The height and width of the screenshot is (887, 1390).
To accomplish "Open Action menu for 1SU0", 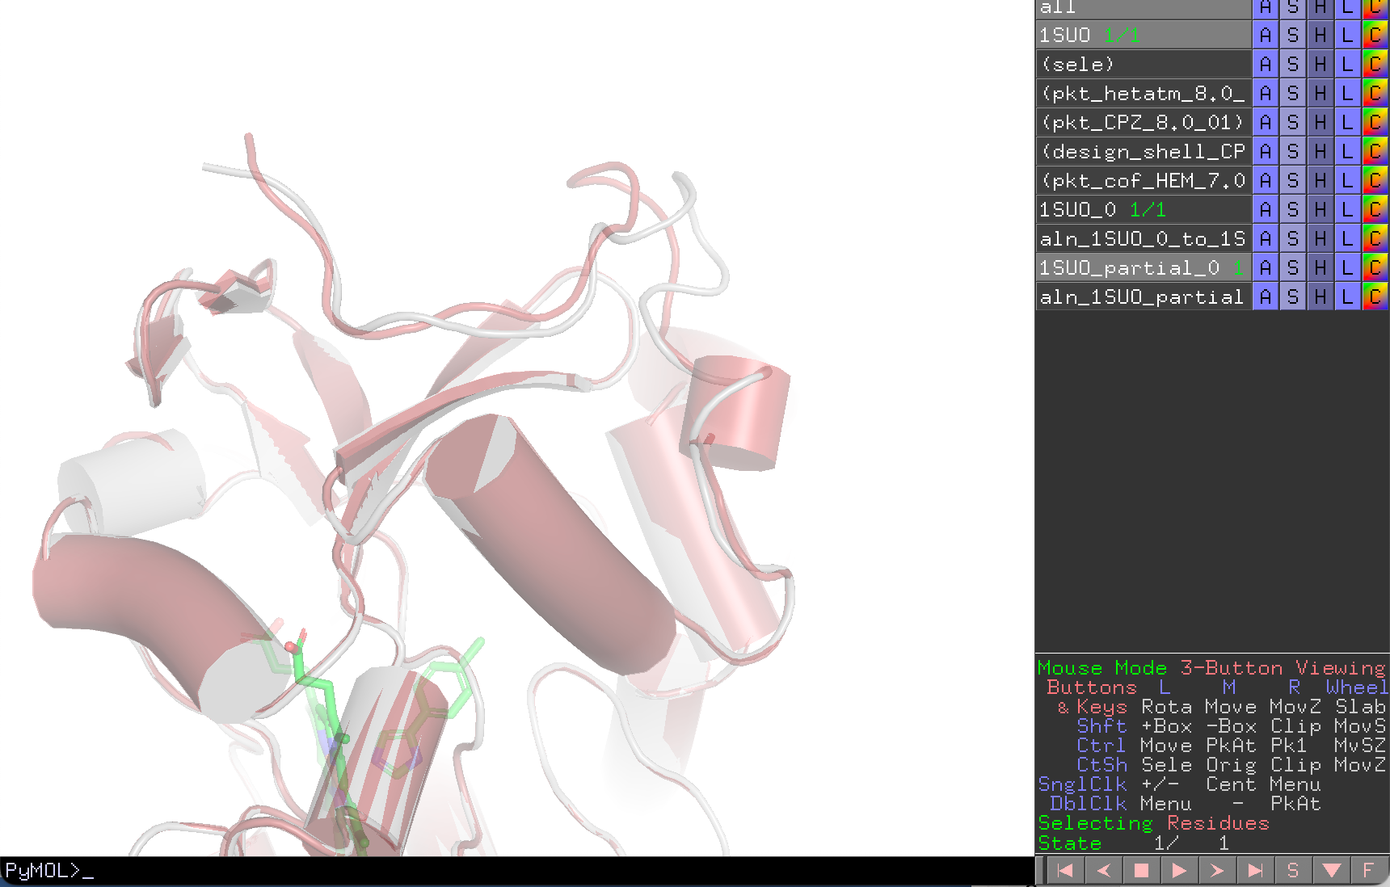I will coord(1266,35).
